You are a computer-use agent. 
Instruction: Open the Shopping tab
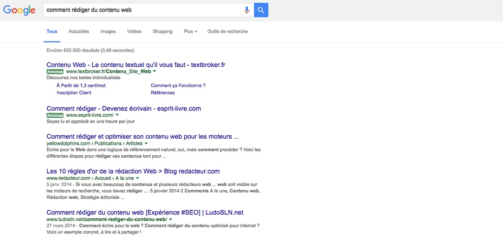tap(163, 31)
